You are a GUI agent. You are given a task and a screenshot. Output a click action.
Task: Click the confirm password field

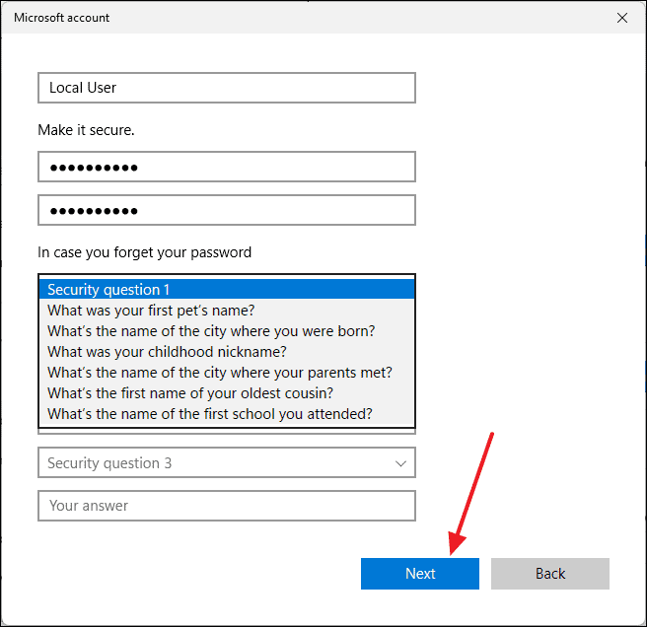(x=227, y=210)
